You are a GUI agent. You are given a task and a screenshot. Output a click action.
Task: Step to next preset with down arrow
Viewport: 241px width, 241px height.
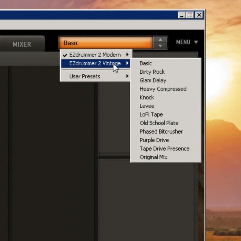tap(160, 46)
